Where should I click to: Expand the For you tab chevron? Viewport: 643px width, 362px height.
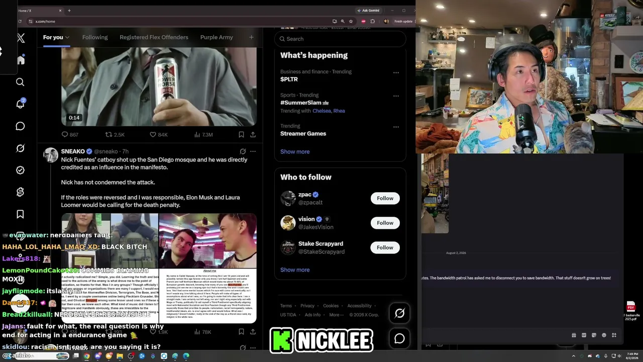coord(67,38)
